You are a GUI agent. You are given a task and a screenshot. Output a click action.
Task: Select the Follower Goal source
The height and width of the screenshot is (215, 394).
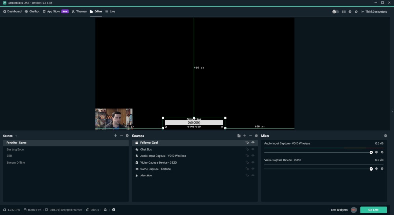195,143
